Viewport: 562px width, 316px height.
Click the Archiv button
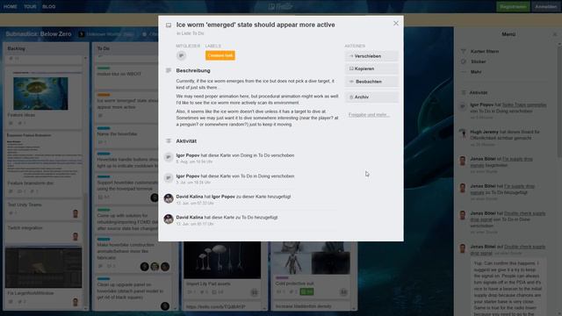click(371, 97)
